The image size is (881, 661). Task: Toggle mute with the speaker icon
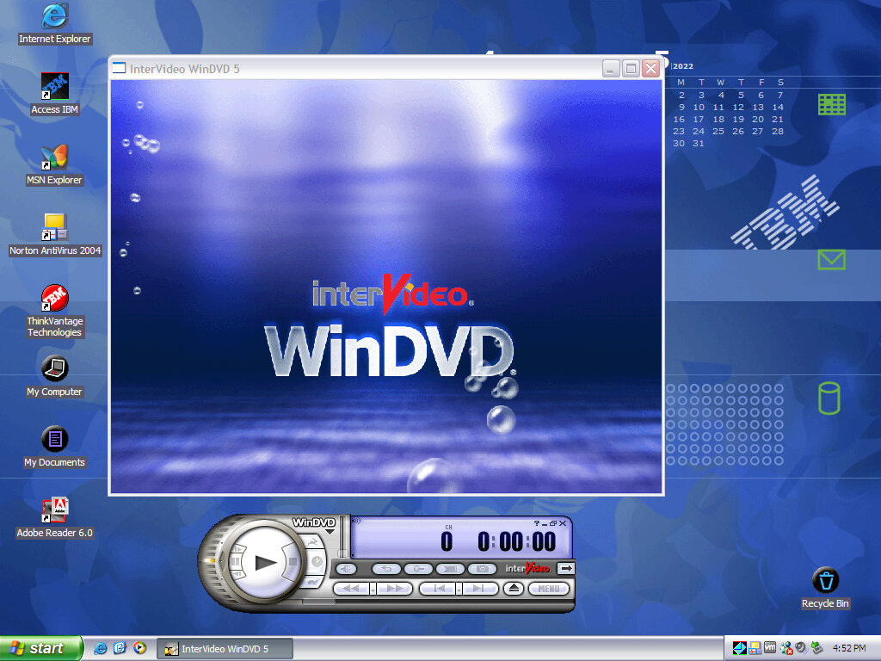point(345,569)
